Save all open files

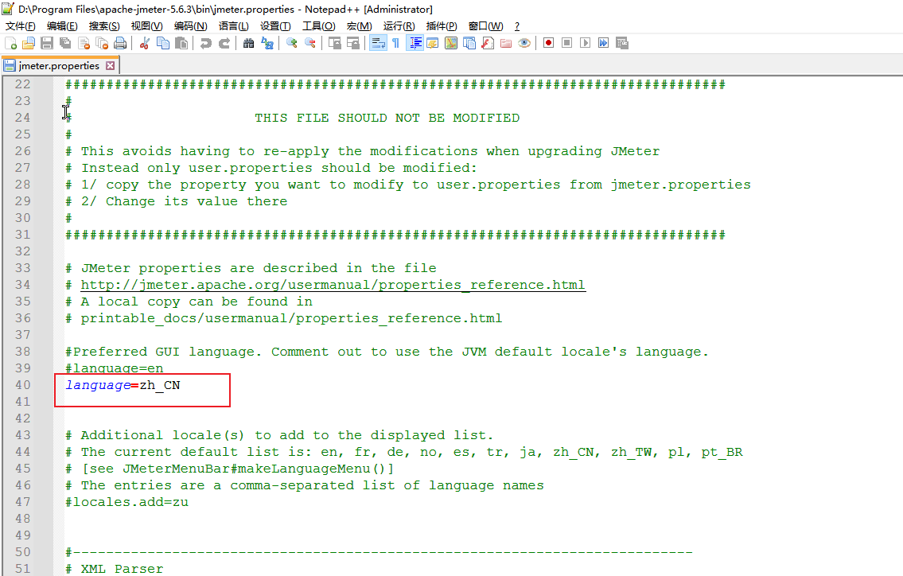click(64, 43)
